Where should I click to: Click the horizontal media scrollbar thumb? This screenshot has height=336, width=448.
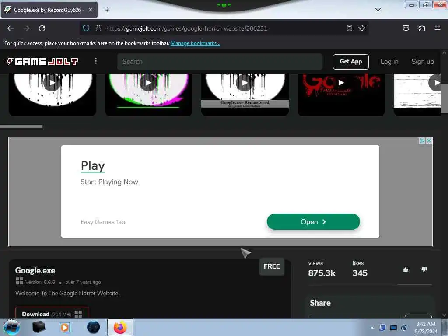click(x=21, y=126)
